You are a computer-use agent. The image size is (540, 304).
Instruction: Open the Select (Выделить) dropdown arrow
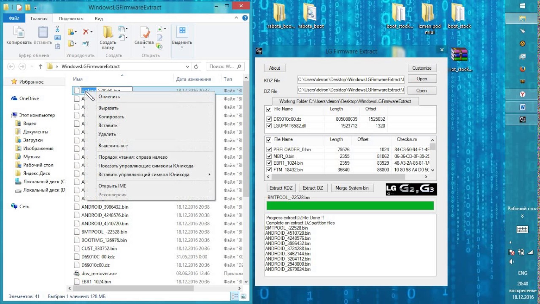182,47
